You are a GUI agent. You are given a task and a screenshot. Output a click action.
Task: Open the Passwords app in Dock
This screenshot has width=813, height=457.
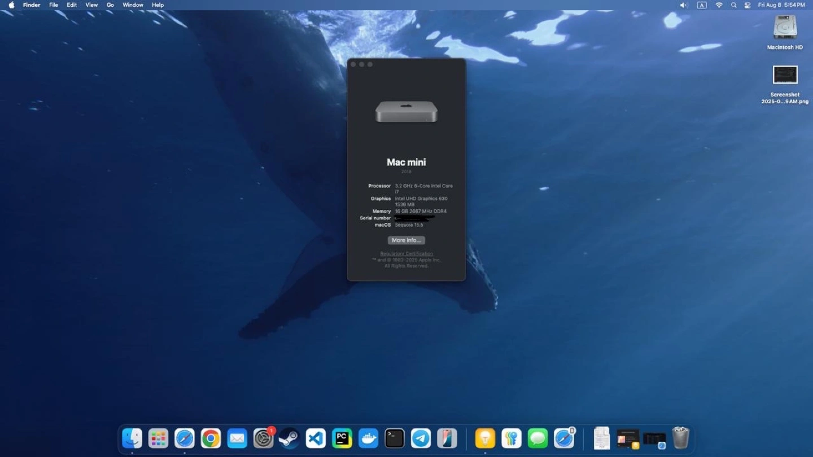click(511, 438)
